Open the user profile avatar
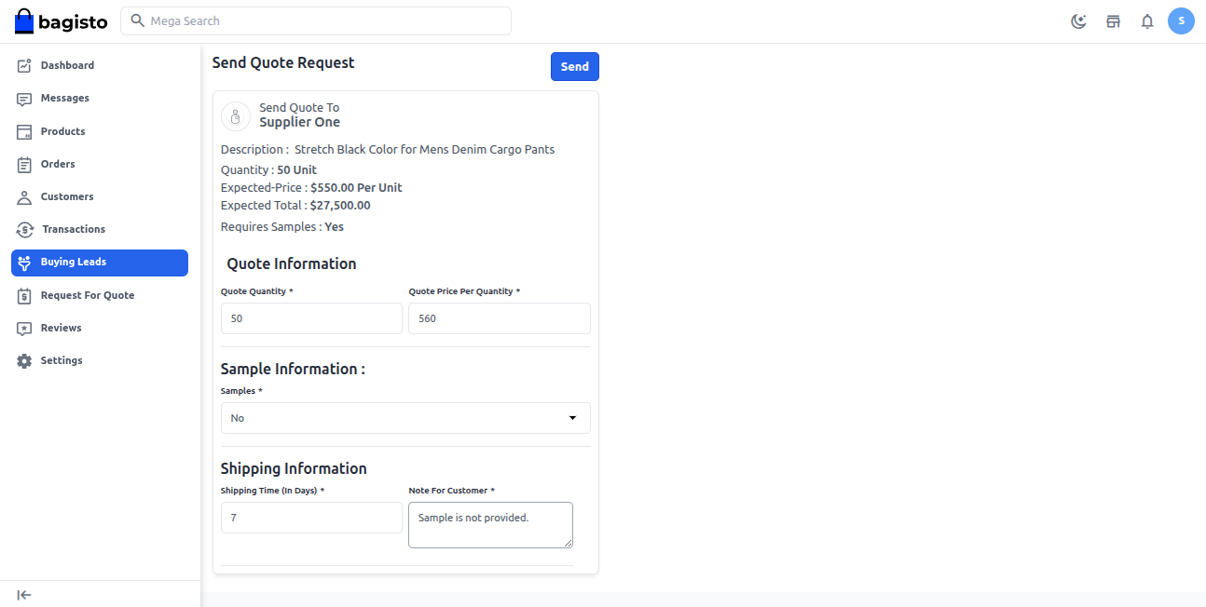The image size is (1206, 607). pos(1181,20)
